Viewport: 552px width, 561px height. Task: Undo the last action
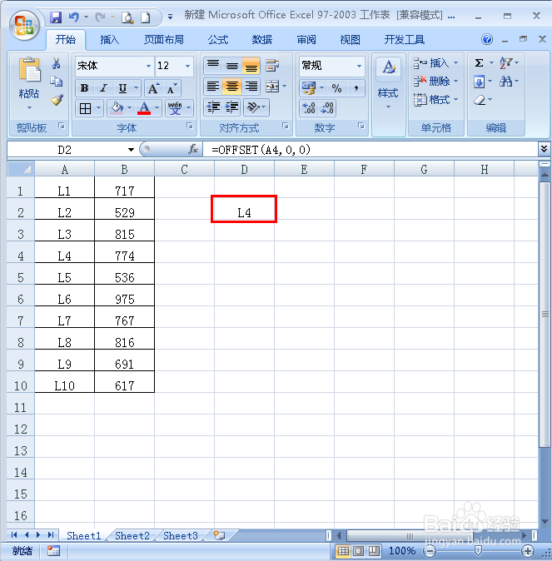click(74, 17)
